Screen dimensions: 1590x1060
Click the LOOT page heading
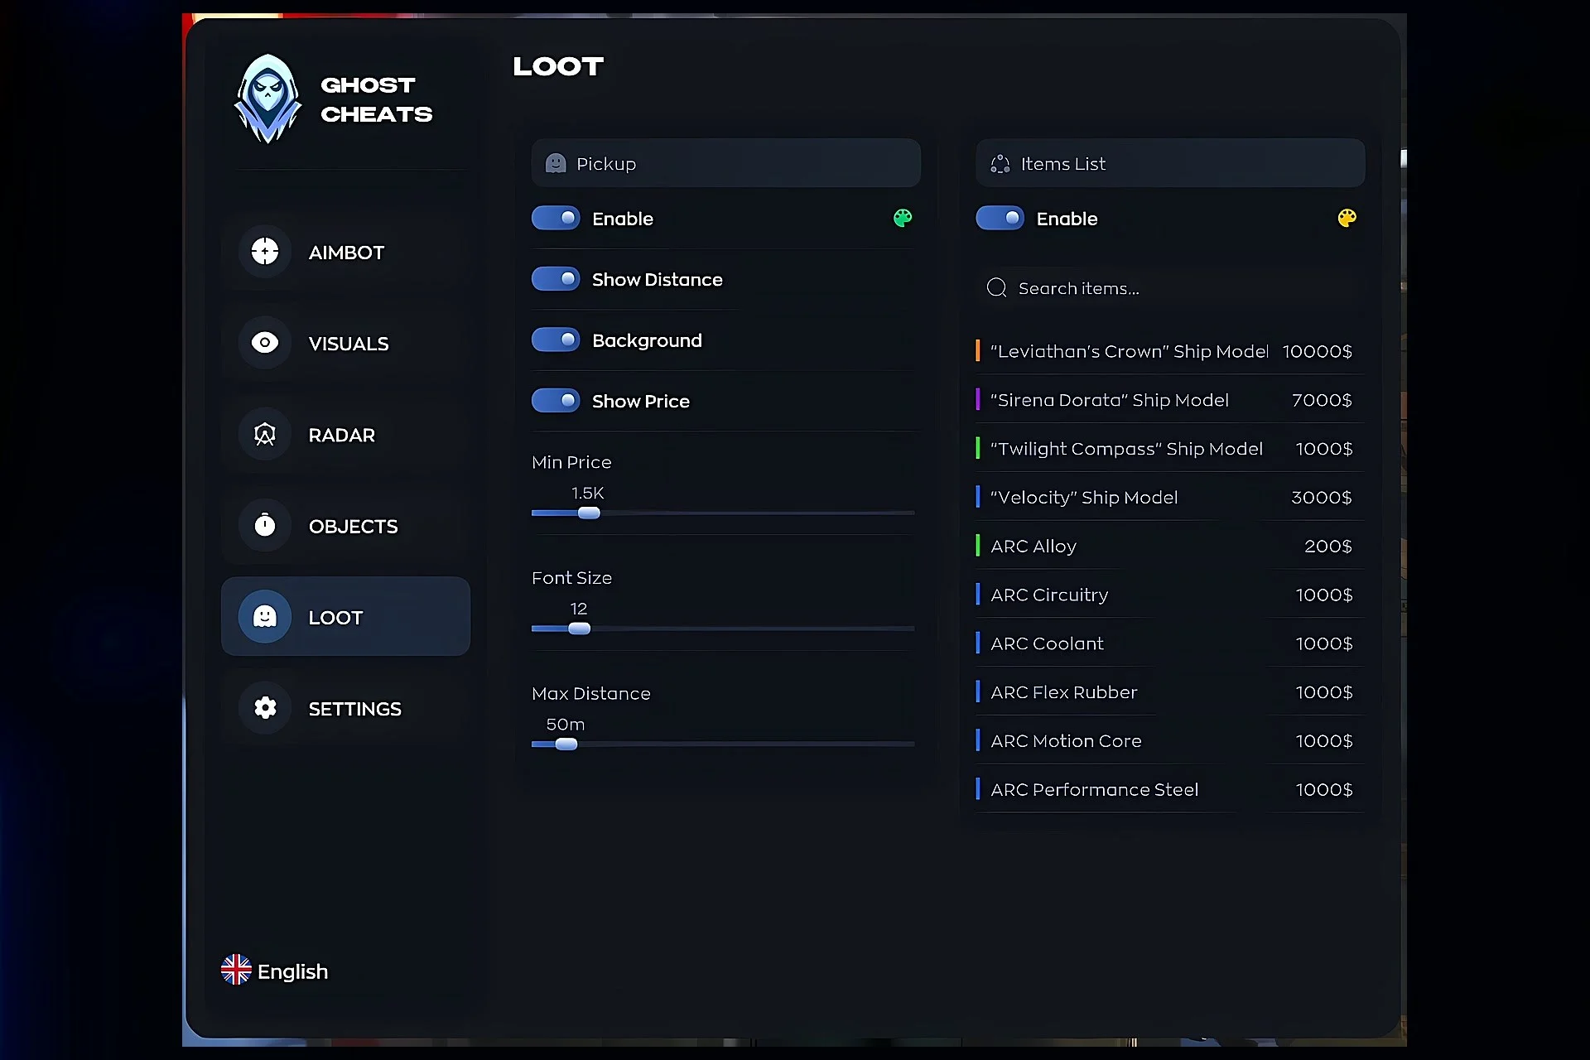(x=558, y=66)
